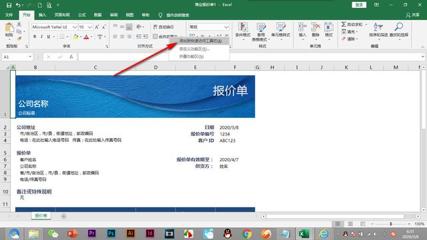Click the 插入 insert cells icon
This screenshot has width=427, height=240.
point(302,27)
